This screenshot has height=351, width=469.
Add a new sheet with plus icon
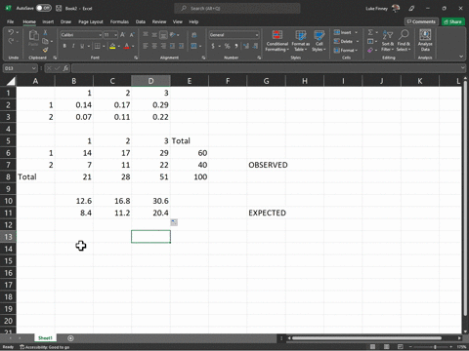click(70, 338)
